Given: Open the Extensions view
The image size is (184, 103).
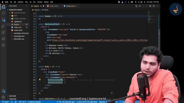Looking at the screenshot, I should (3, 33).
